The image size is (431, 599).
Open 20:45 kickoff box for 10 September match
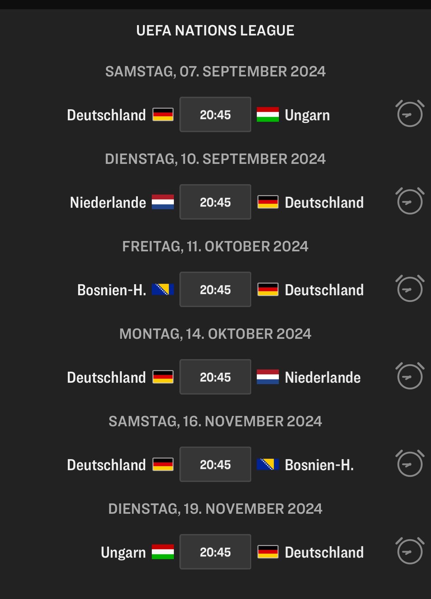[215, 202]
